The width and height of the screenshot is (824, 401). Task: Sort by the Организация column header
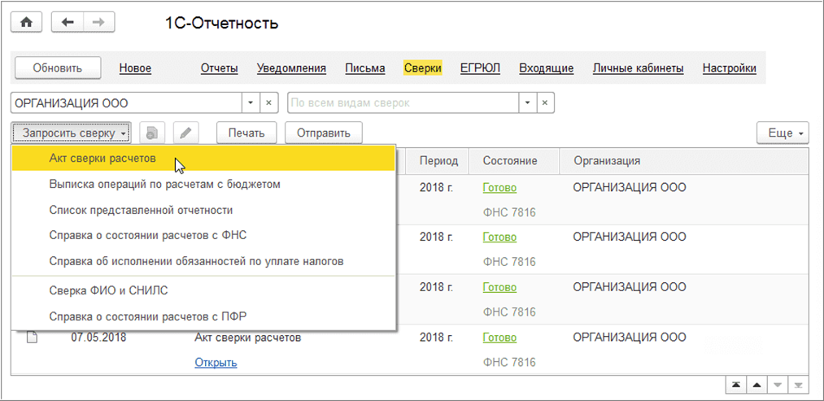[683, 161]
